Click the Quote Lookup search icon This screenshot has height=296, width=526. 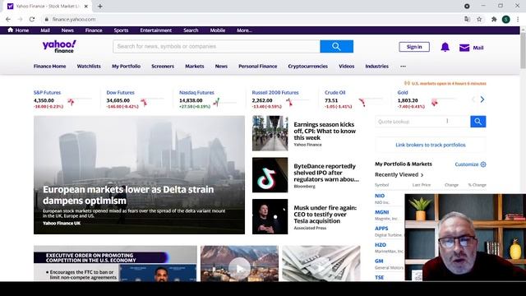pyautogui.click(x=478, y=122)
